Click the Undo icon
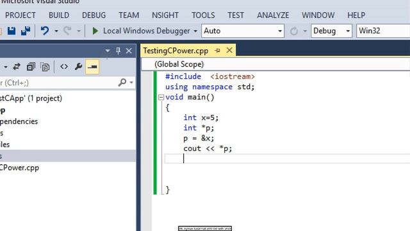The image size is (410, 231). [45, 31]
